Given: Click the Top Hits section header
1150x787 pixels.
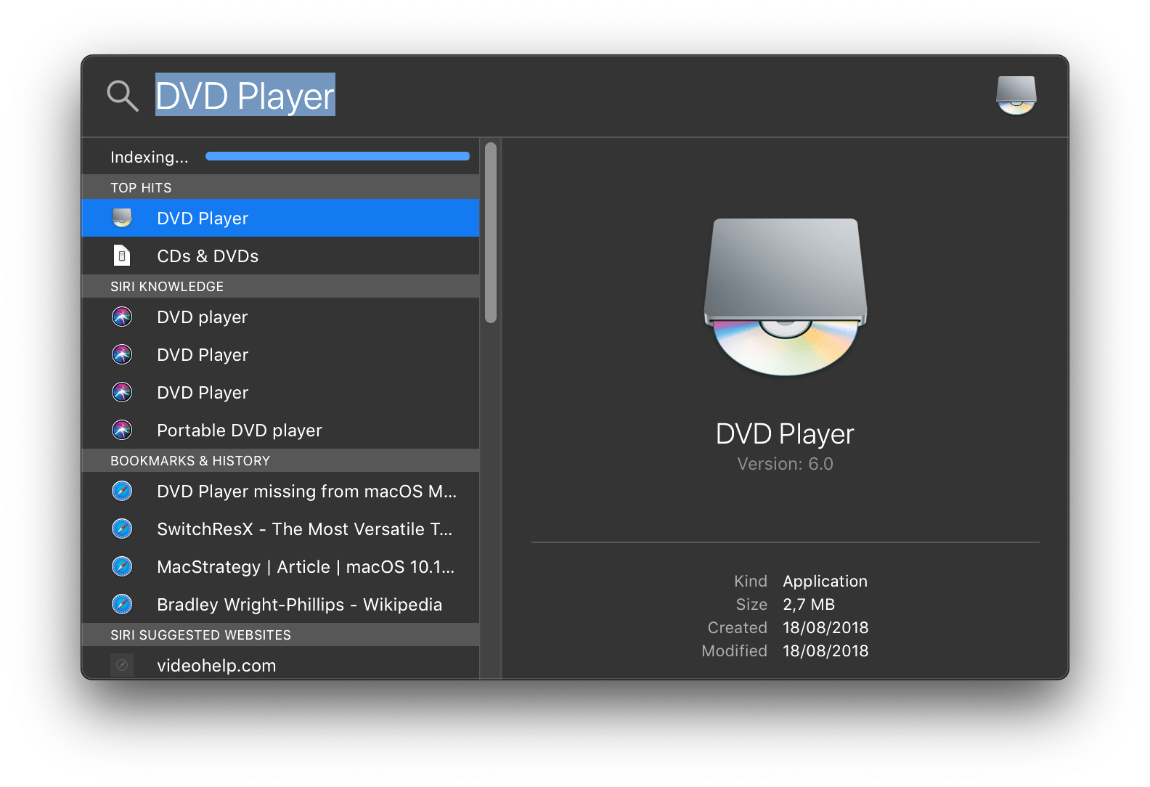Looking at the screenshot, I should [280, 187].
